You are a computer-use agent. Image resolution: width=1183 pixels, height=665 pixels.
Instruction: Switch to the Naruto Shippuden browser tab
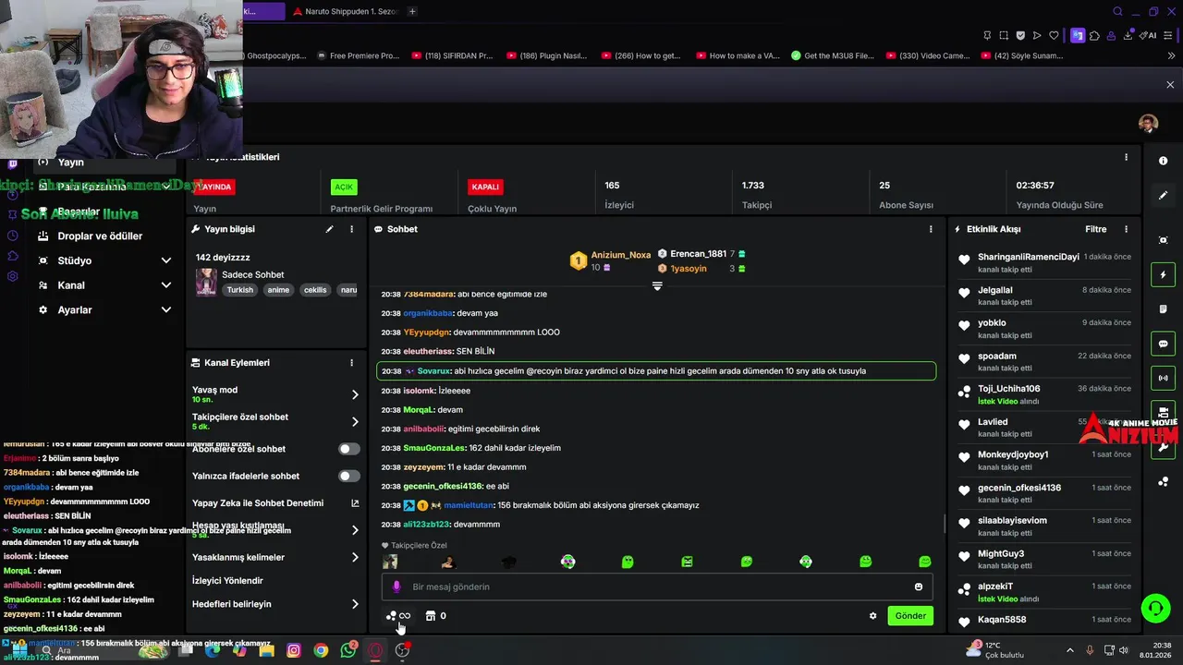point(344,11)
